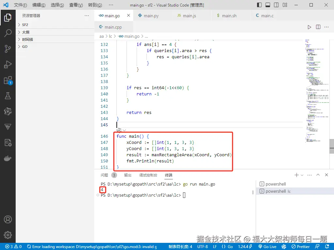
Task: Expand the 时间线 timeline section
Action: tap(55, 39)
